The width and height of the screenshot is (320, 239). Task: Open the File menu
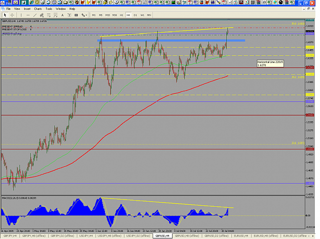point(8,9)
